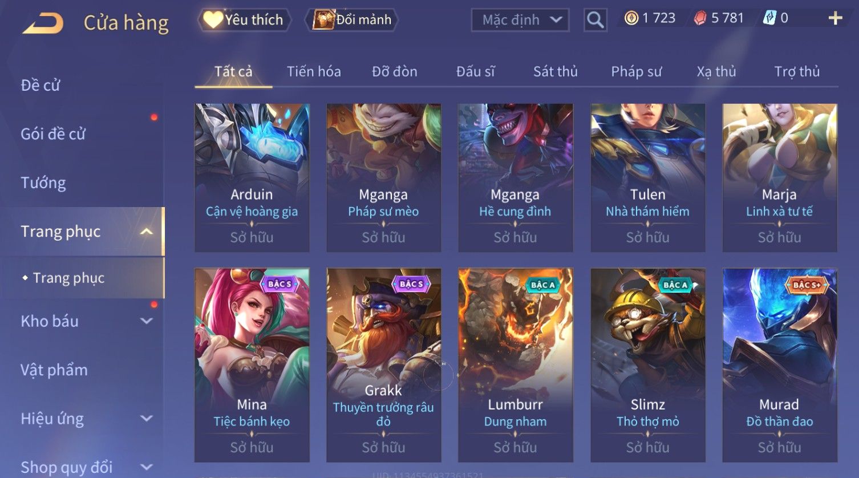This screenshot has width=859, height=478.
Task: Select the Tiến hóa tab
Action: (x=314, y=72)
